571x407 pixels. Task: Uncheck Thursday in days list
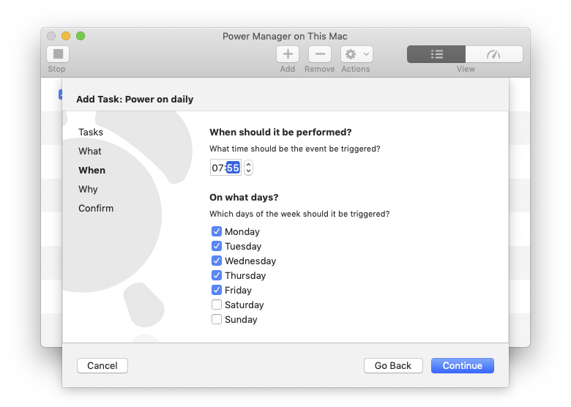pos(217,275)
